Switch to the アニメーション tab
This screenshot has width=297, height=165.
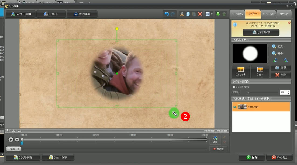pos(269,14)
